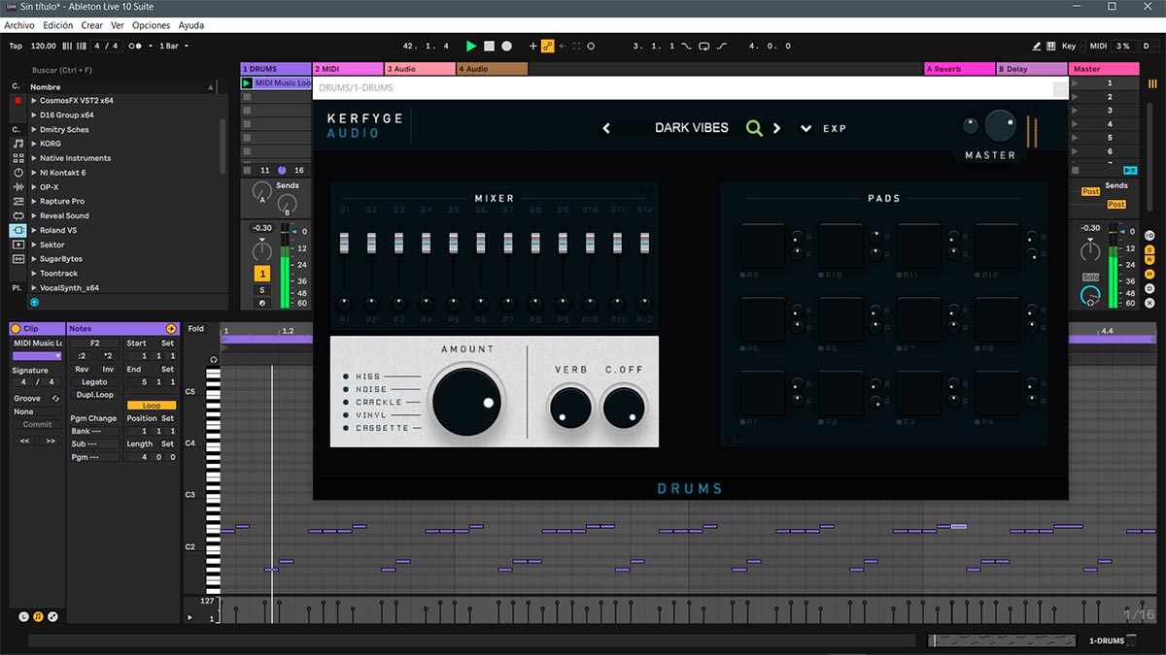Click the green search icon beside DARK VIBES
Viewport: 1166px width, 655px height.
[754, 128]
